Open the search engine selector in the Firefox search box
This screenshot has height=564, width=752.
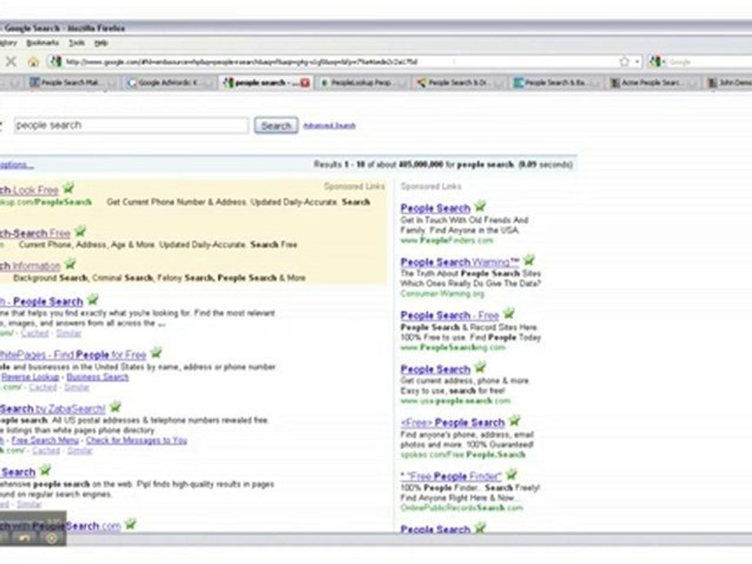tap(657, 61)
